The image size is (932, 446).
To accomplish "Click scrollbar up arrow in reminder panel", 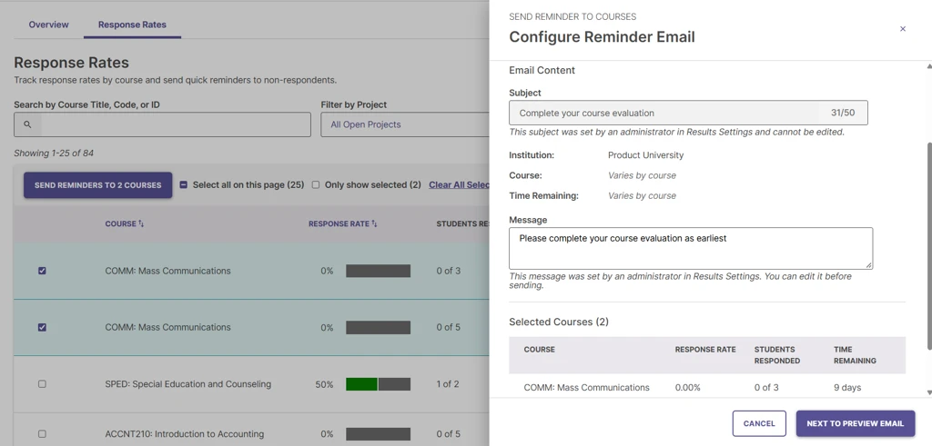I will point(929,65).
